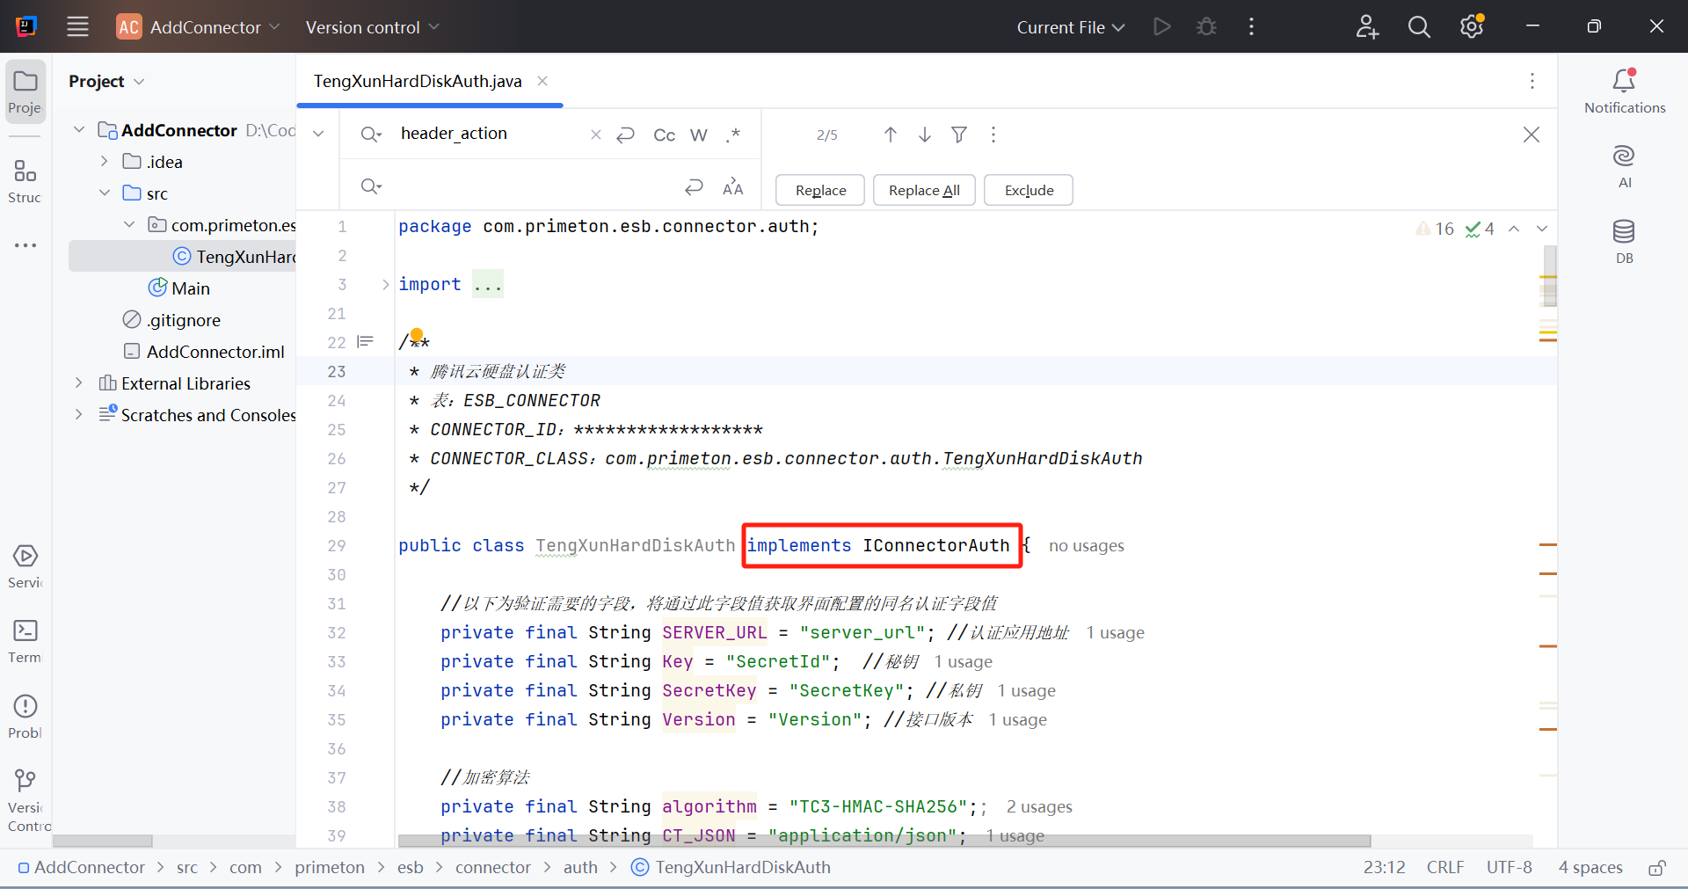Click the Exclude button
This screenshot has width=1688, height=889.
click(x=1029, y=190)
